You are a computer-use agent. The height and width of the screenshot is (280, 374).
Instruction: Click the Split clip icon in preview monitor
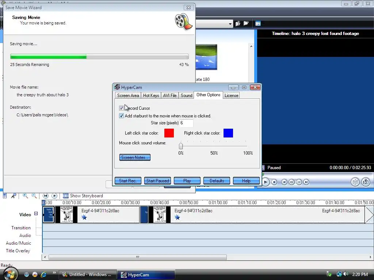tap(355, 182)
